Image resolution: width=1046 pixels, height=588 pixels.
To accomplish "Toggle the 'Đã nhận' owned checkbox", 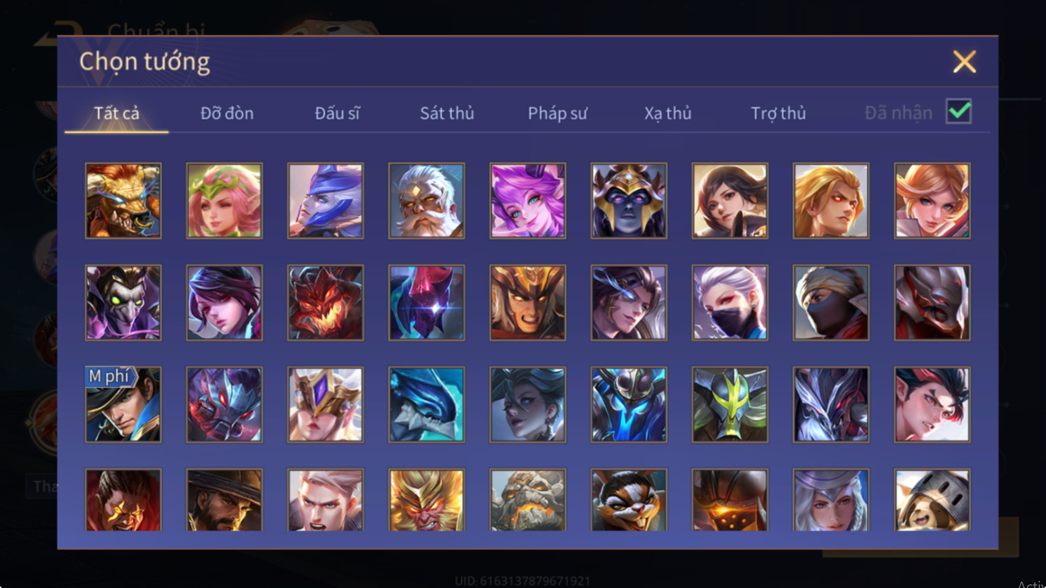I will (x=959, y=111).
